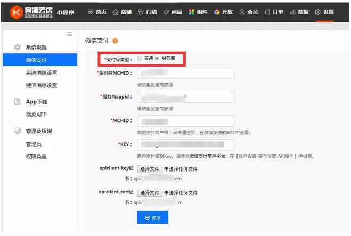Choose file for apiclient_key certificate
This screenshot has height=236, width=351.
point(150,169)
